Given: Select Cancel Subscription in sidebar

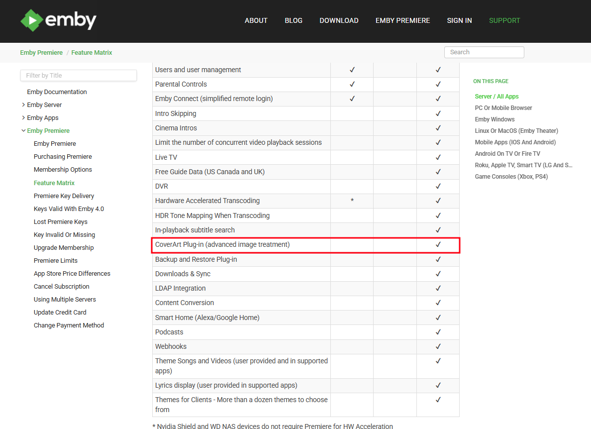Looking at the screenshot, I should click(x=61, y=287).
